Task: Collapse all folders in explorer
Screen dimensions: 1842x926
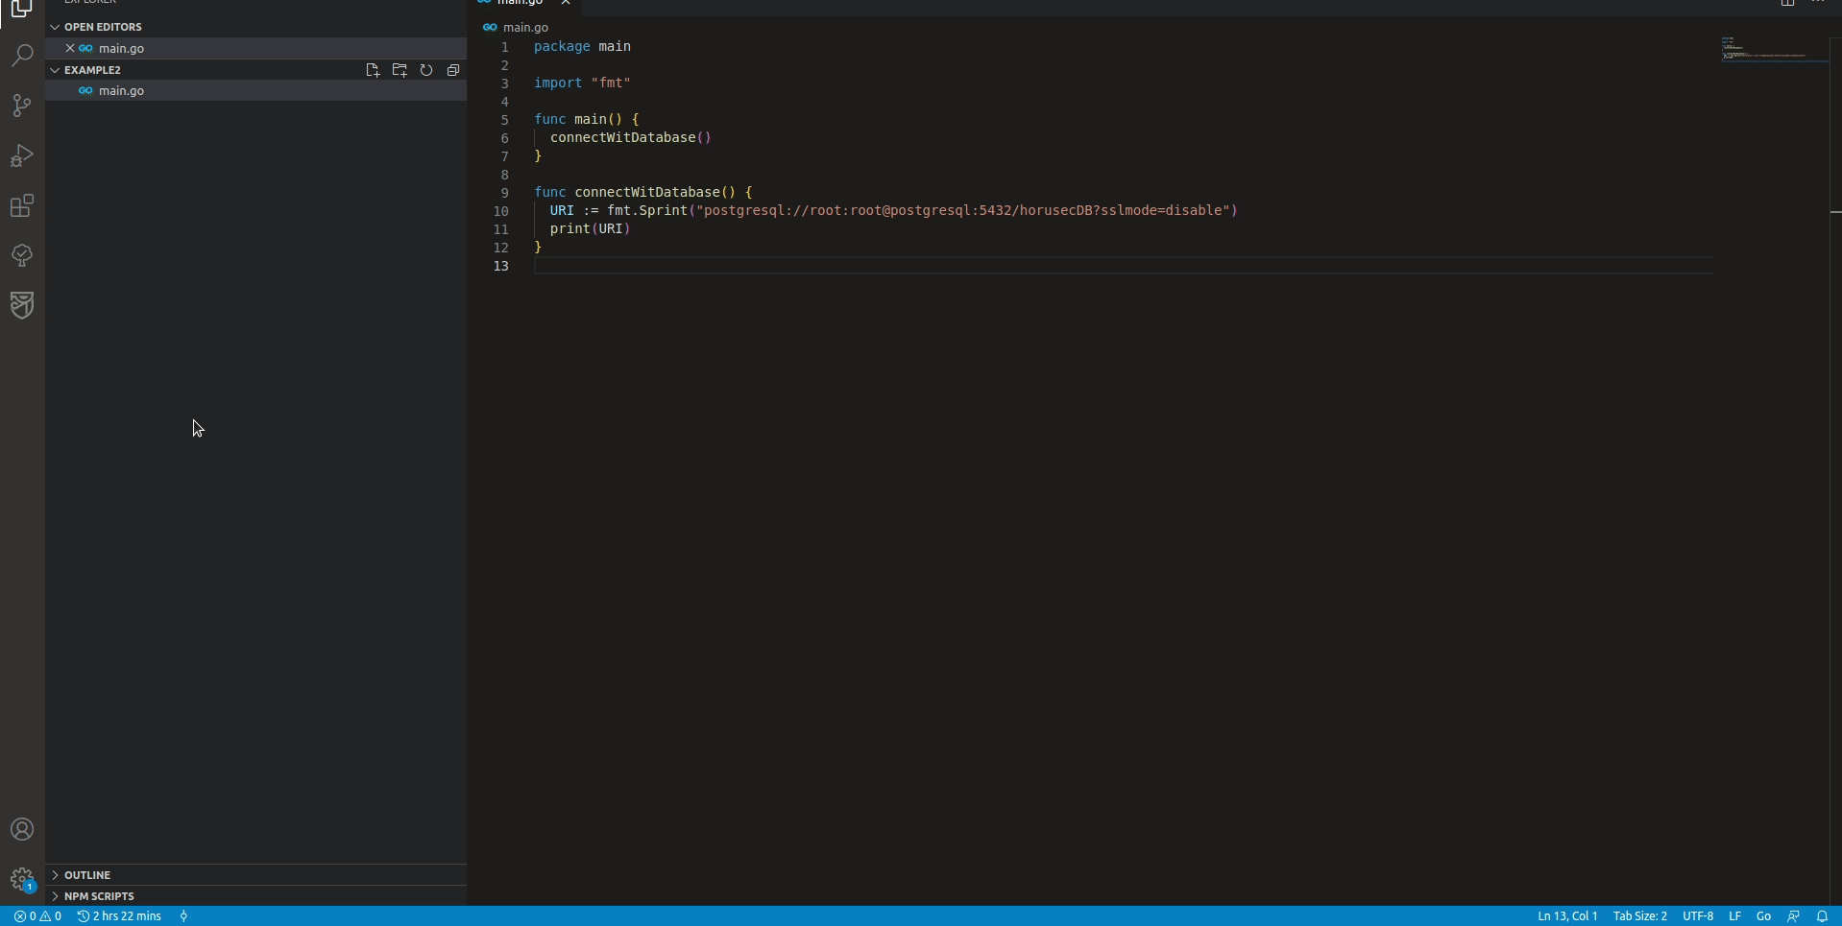Action: (x=453, y=70)
